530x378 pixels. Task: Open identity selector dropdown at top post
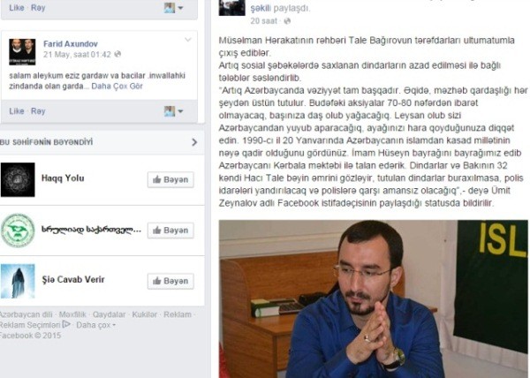pos(173,7)
